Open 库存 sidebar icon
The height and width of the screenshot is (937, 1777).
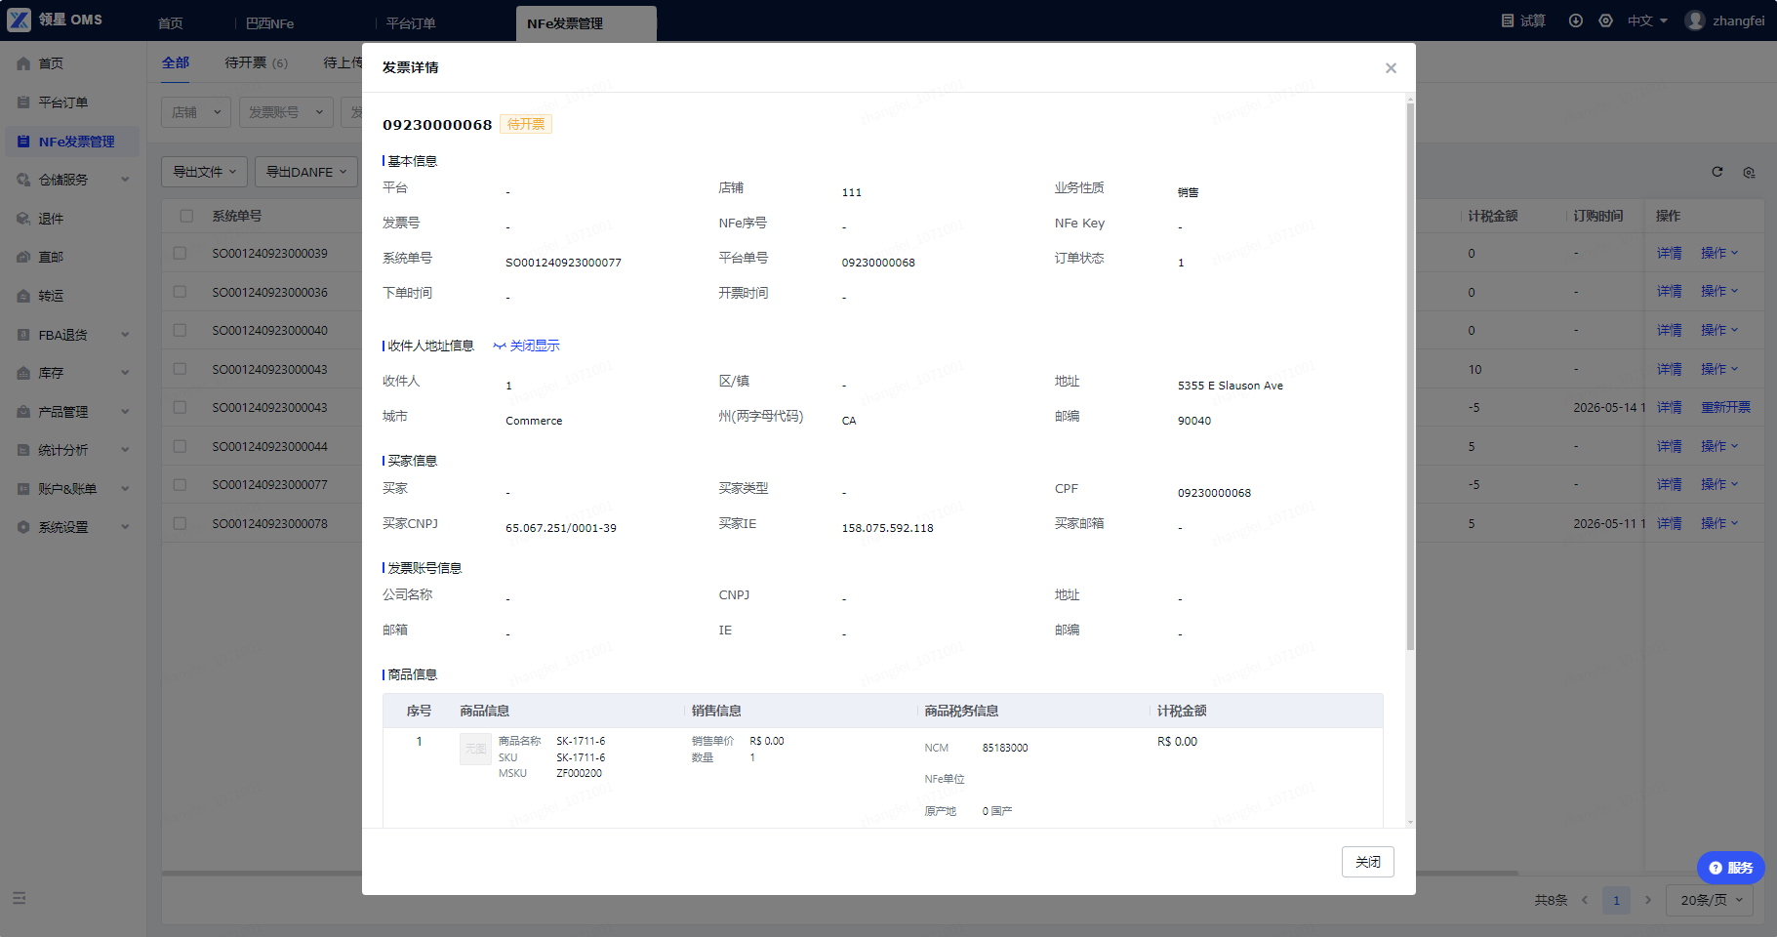click(23, 373)
